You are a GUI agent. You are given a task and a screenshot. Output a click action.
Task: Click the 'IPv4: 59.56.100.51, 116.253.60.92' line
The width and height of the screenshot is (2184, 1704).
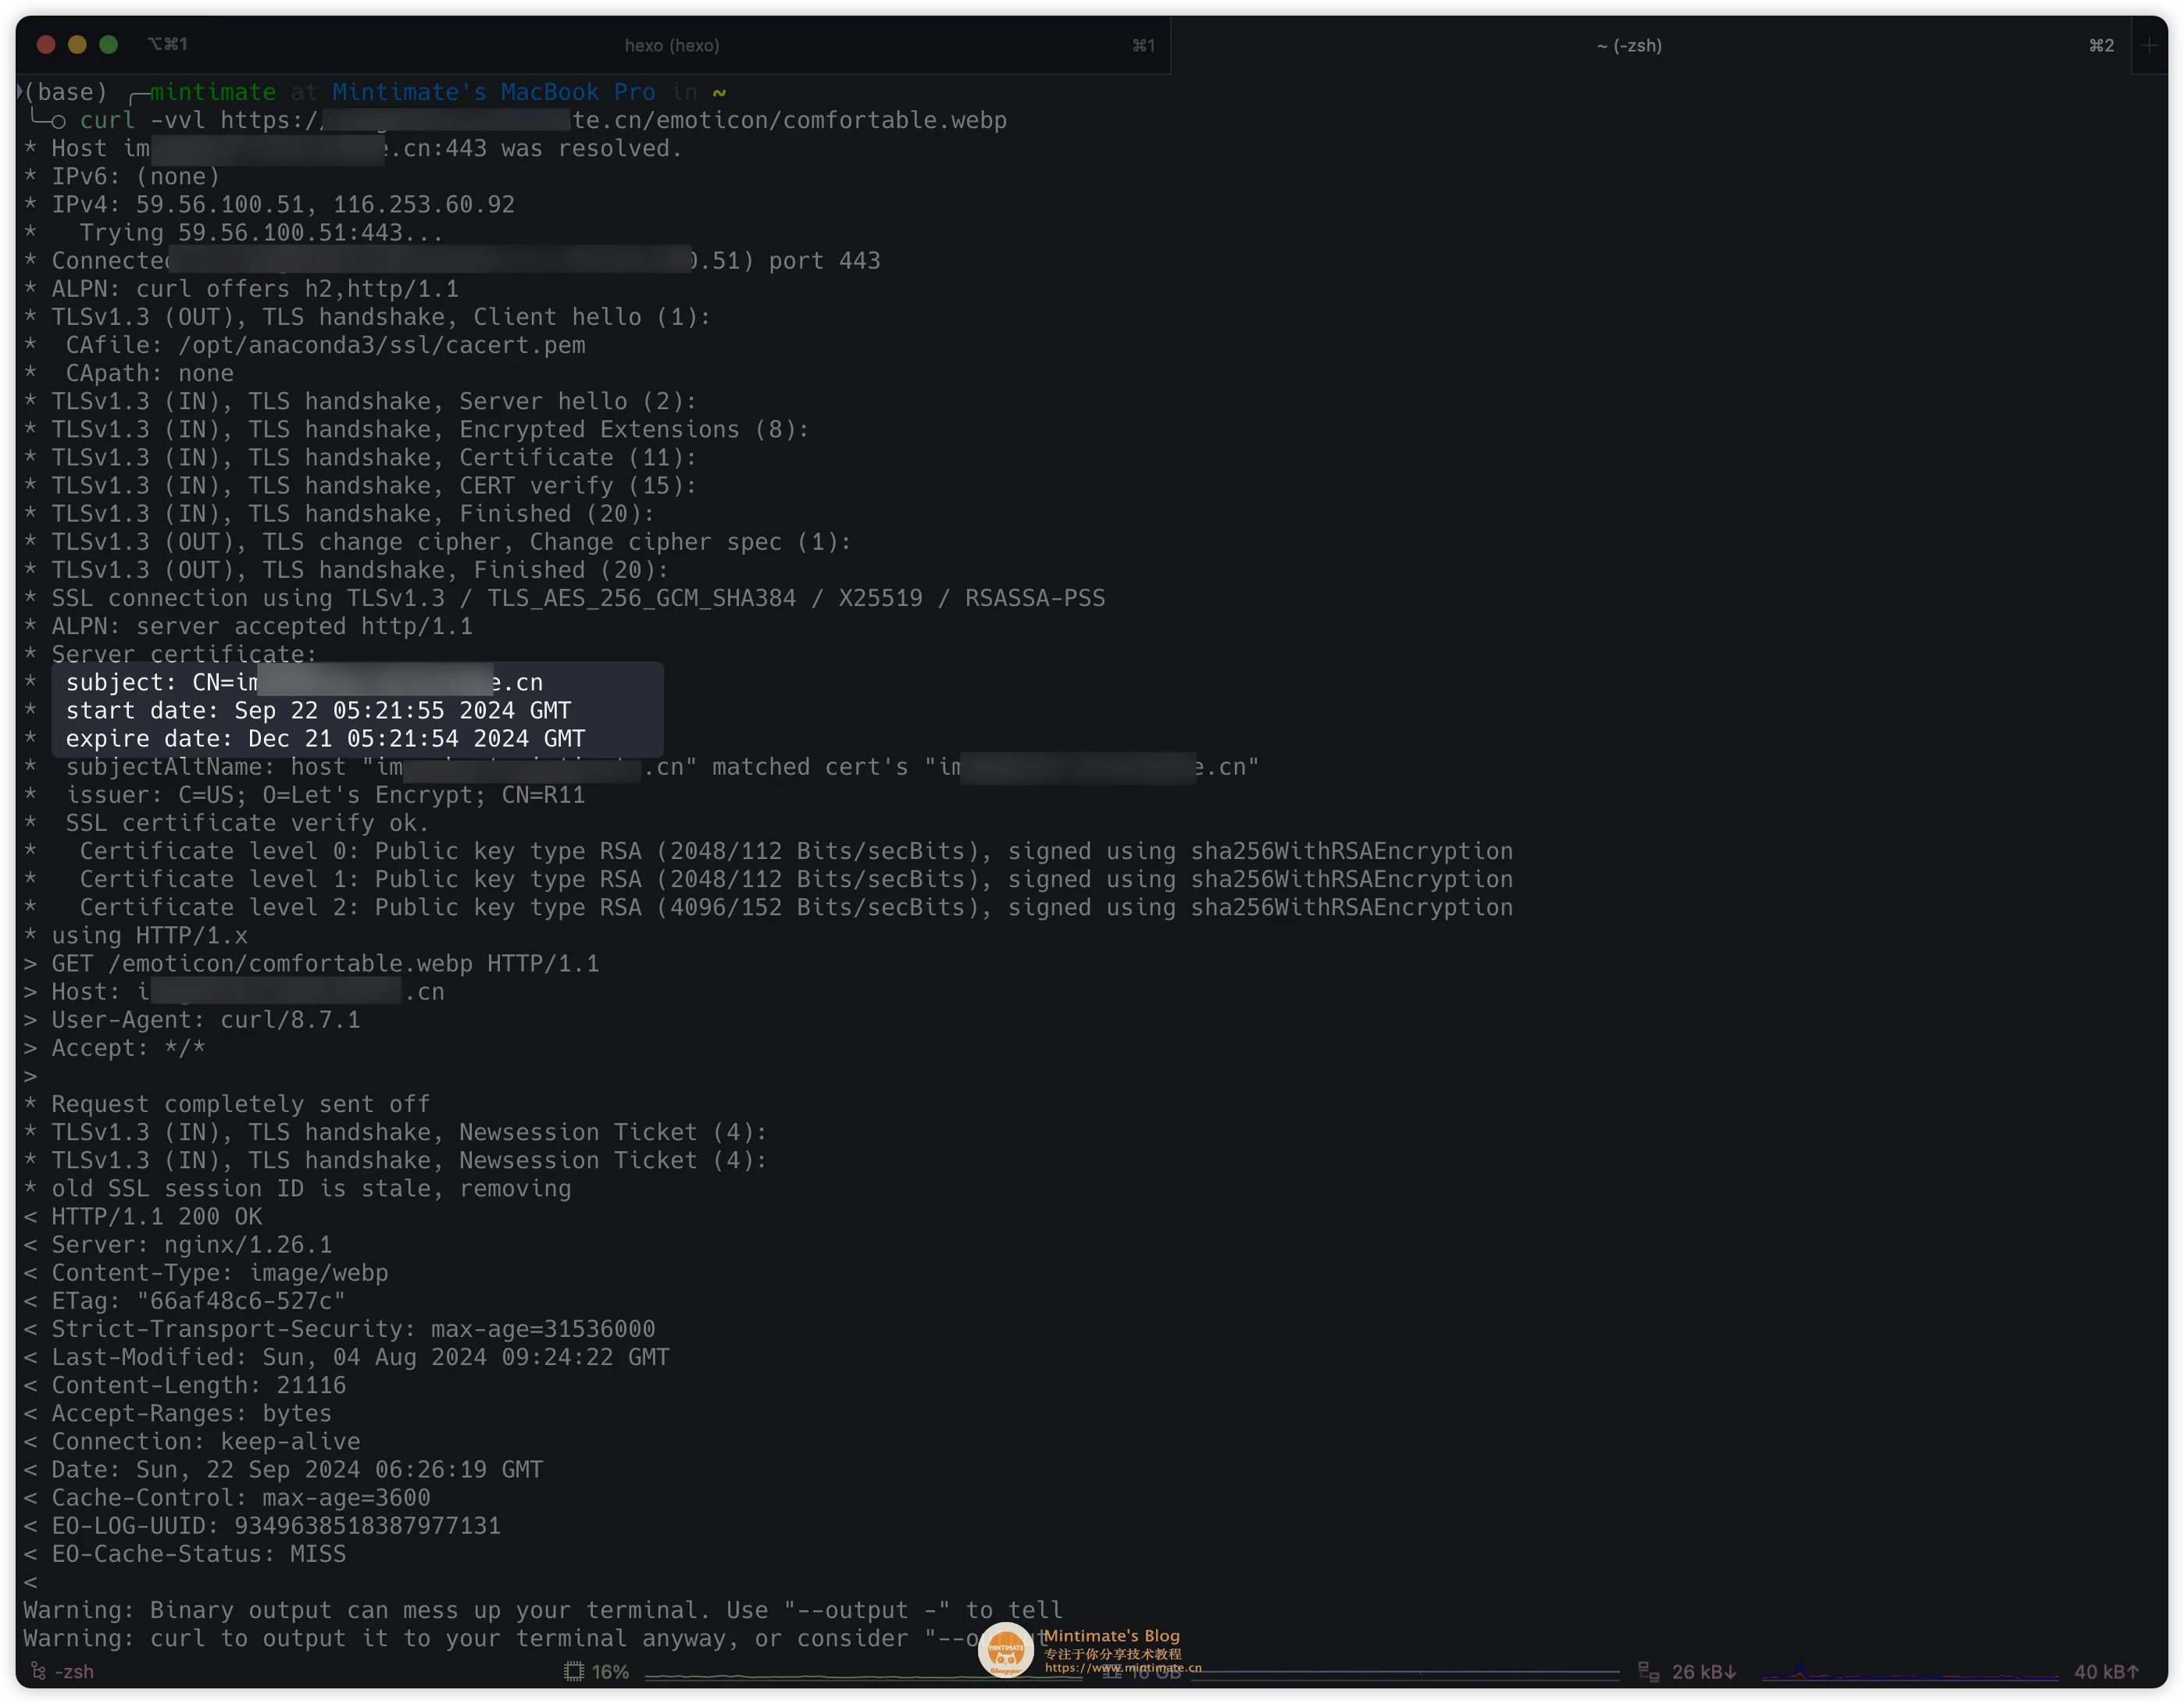[x=269, y=204]
